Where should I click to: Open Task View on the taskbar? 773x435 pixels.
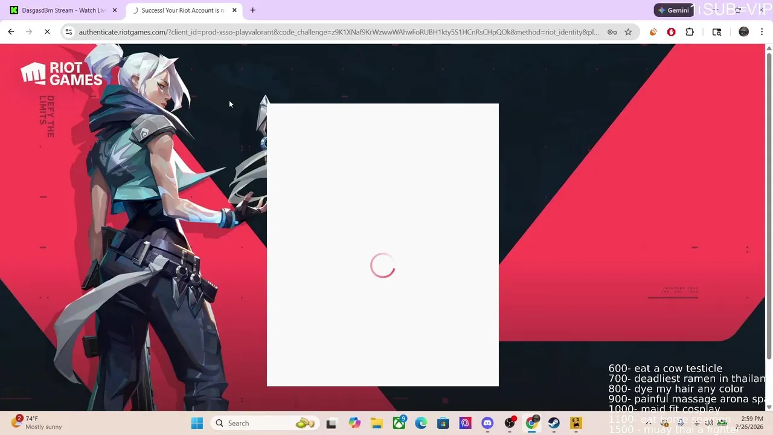331,424
